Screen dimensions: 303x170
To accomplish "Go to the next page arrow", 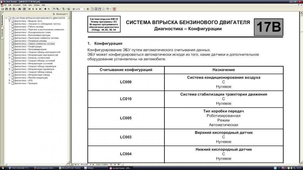I will (37, 9).
